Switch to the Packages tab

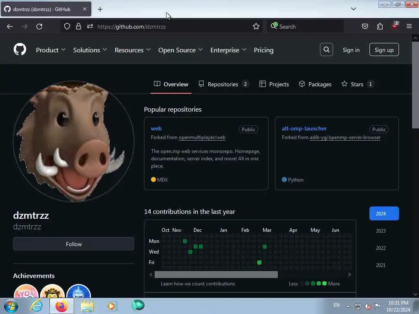[x=315, y=84]
